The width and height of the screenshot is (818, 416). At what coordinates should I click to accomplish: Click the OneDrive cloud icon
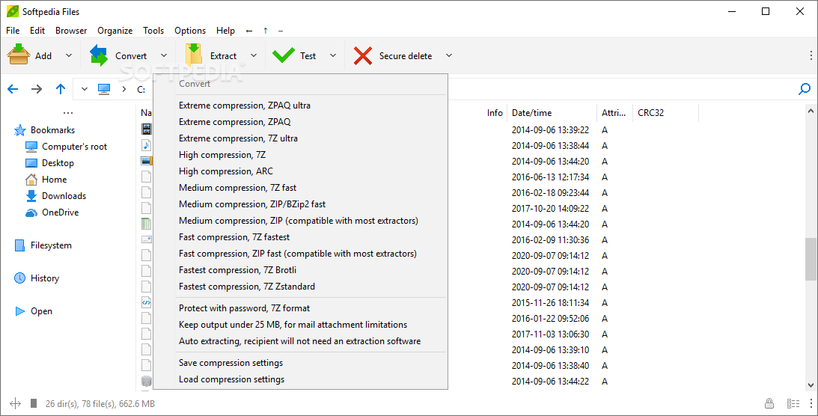[31, 212]
